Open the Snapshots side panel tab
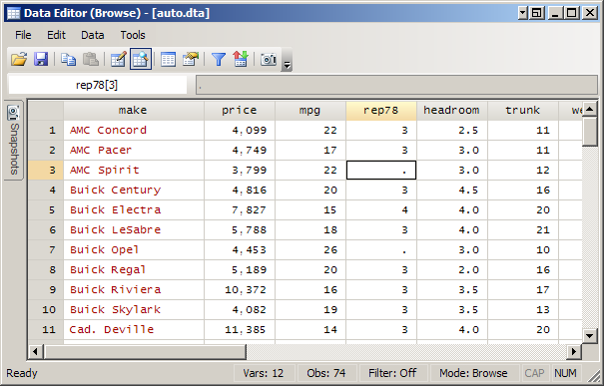The image size is (604, 386). coord(14,140)
